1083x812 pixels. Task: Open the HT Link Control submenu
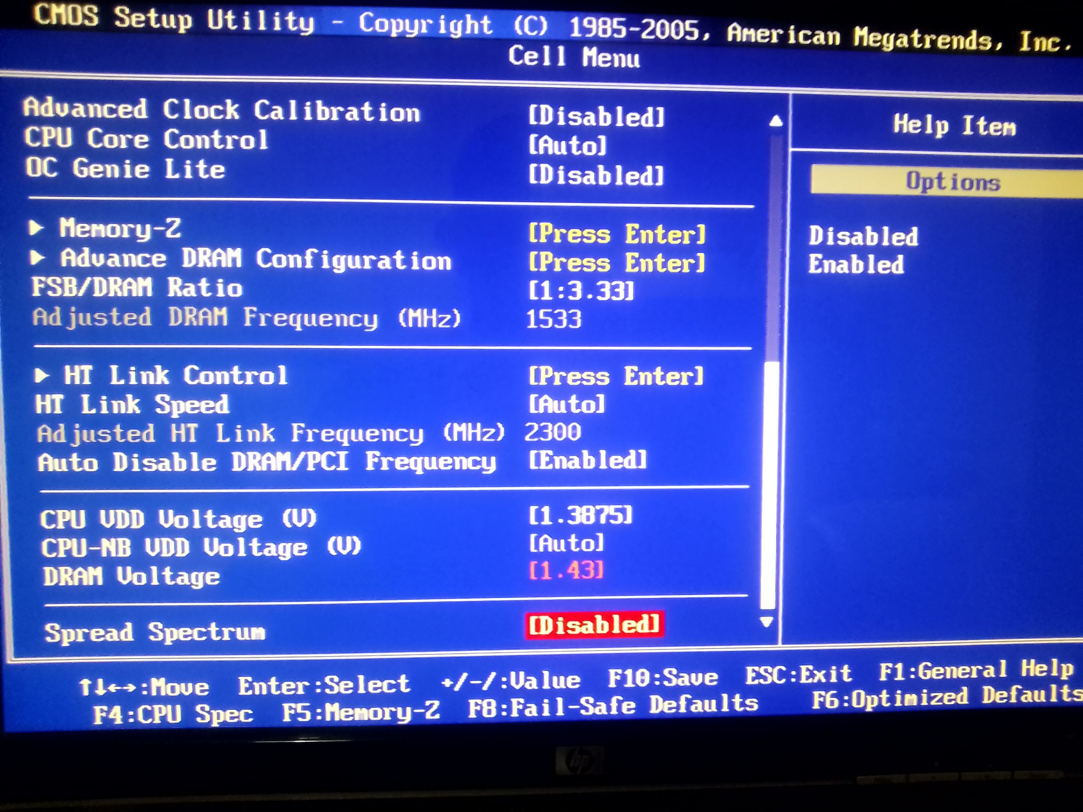coord(175,376)
